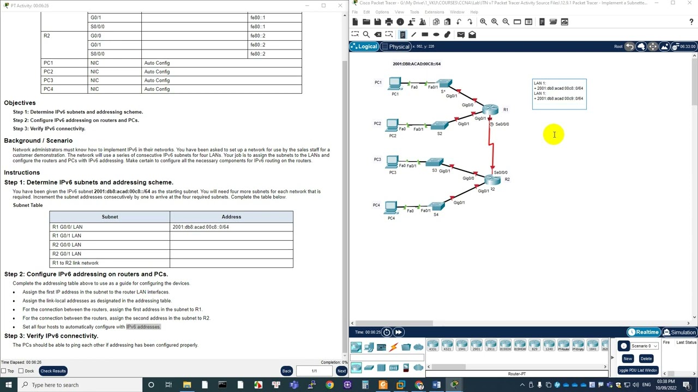
Task: Select the Draw Ellipse tool
Action: coord(436,34)
